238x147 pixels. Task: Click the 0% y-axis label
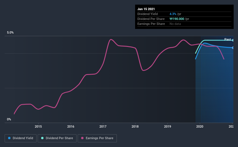[x=9, y=120]
